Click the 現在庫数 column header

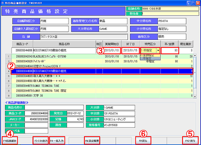click(186, 44)
